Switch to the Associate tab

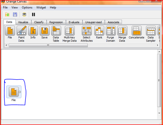coord(113,22)
